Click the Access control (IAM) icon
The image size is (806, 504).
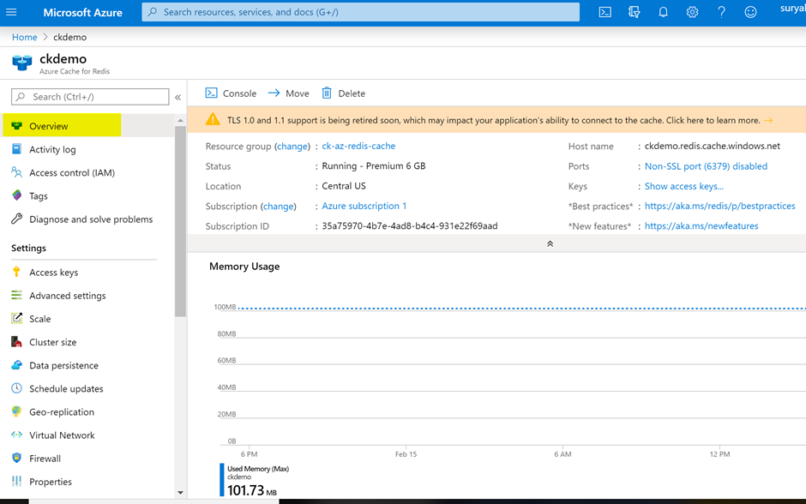point(16,172)
